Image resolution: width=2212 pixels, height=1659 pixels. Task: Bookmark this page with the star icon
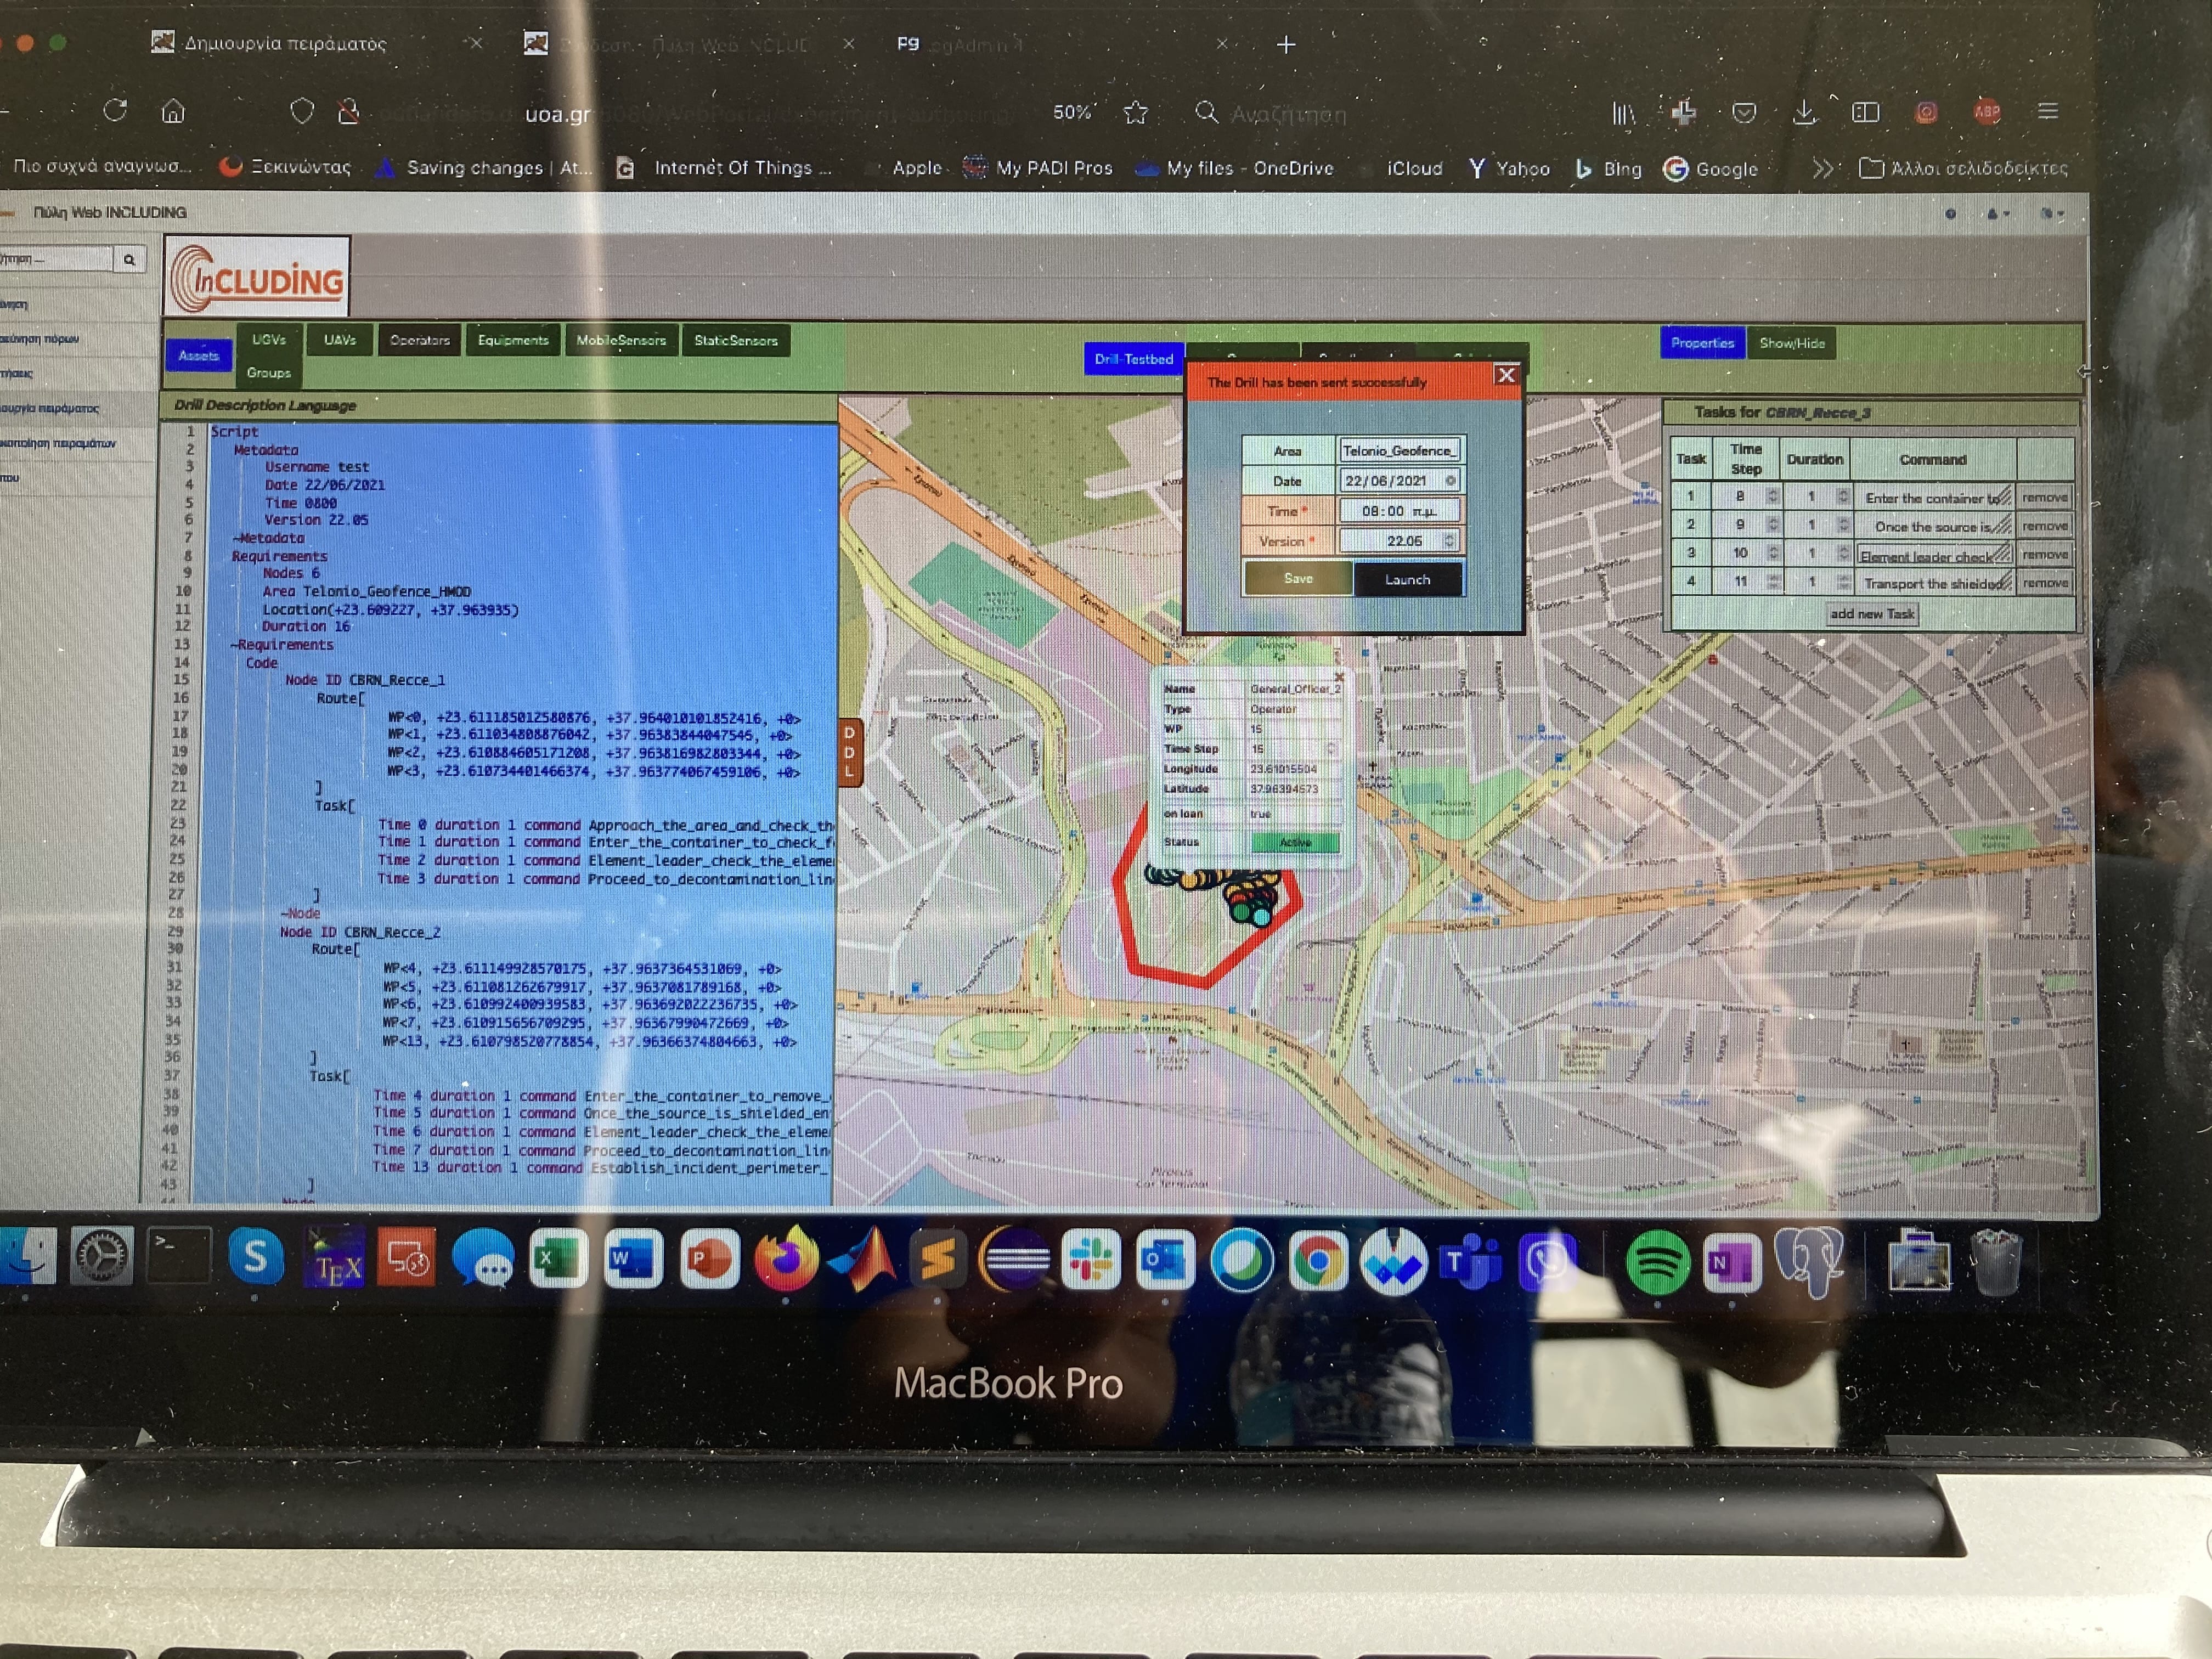point(1135,112)
